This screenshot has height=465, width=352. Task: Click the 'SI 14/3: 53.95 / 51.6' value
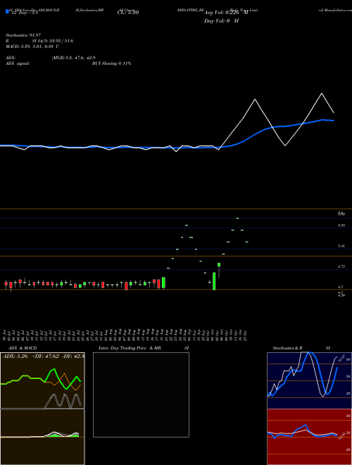click(53, 41)
